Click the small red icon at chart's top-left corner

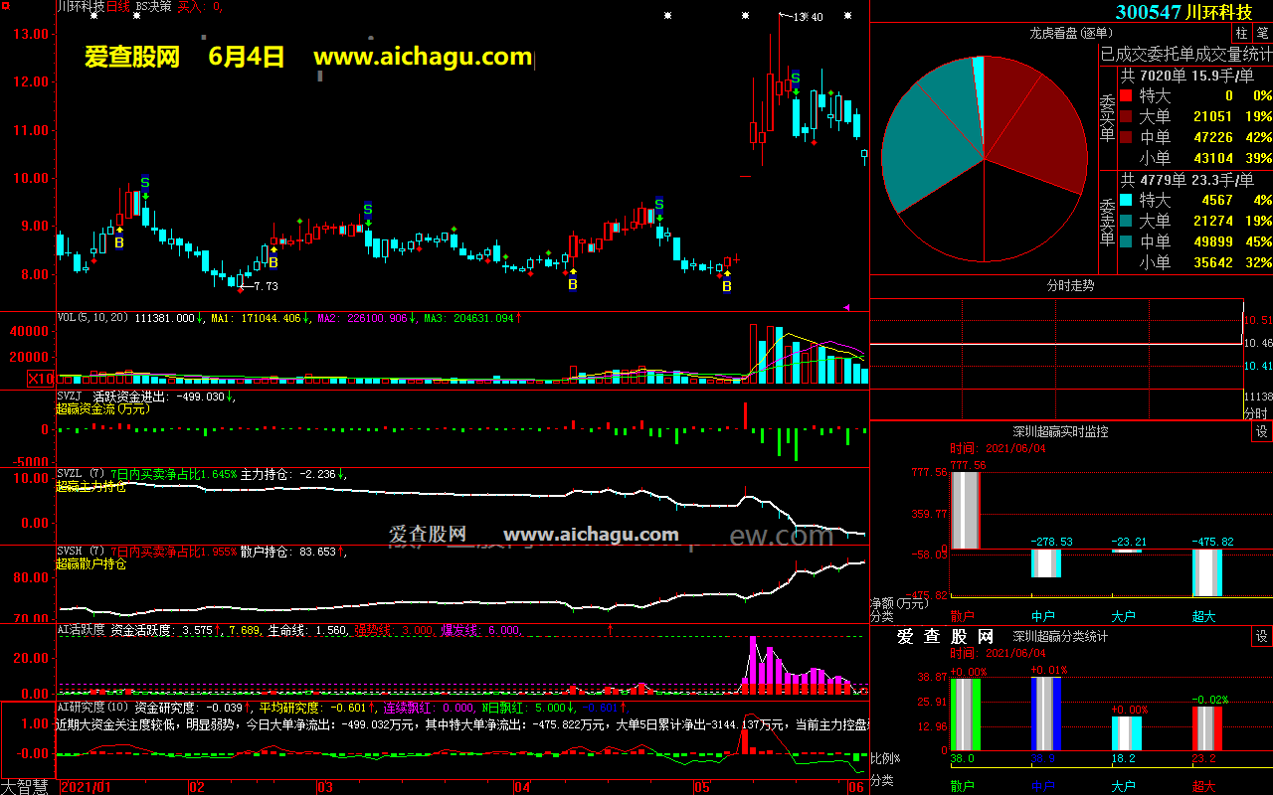pyautogui.click(x=7, y=6)
